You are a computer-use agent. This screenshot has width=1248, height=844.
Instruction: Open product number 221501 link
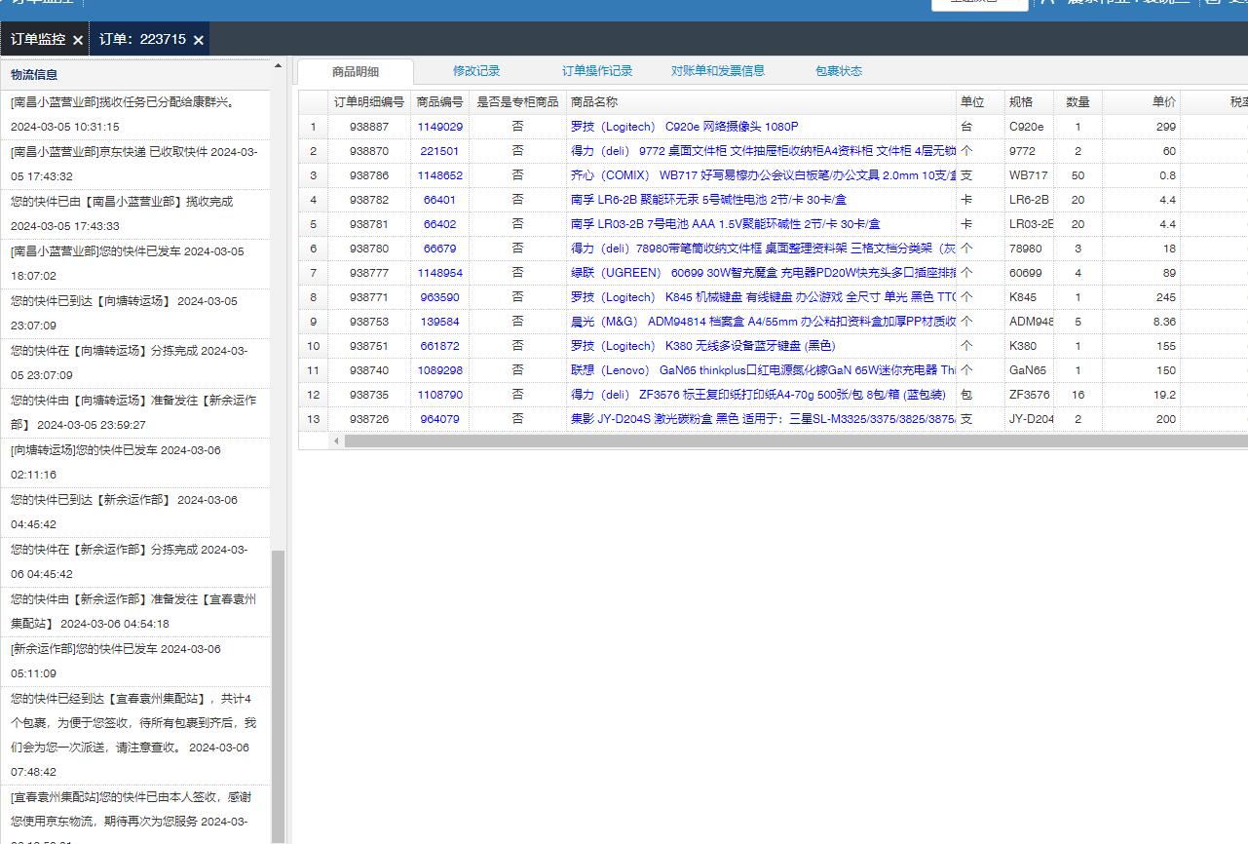[x=440, y=151]
